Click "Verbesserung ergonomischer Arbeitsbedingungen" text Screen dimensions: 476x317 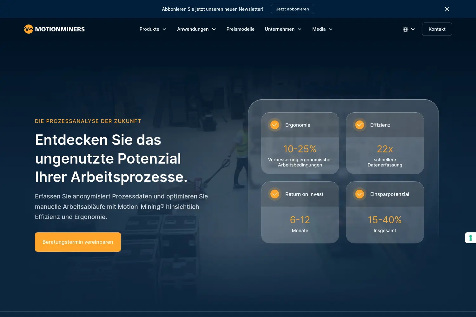(300, 162)
